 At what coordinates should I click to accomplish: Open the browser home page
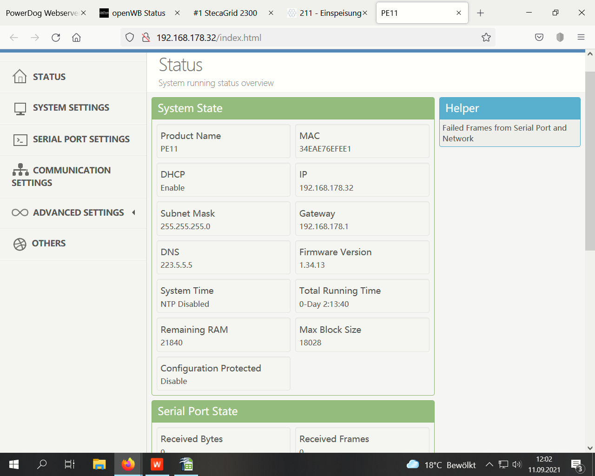(77, 38)
